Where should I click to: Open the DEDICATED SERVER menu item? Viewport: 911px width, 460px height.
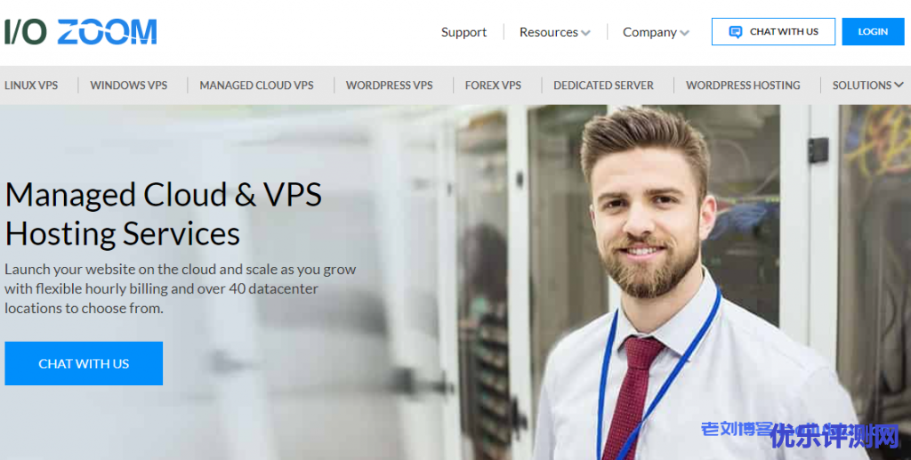[x=603, y=85]
